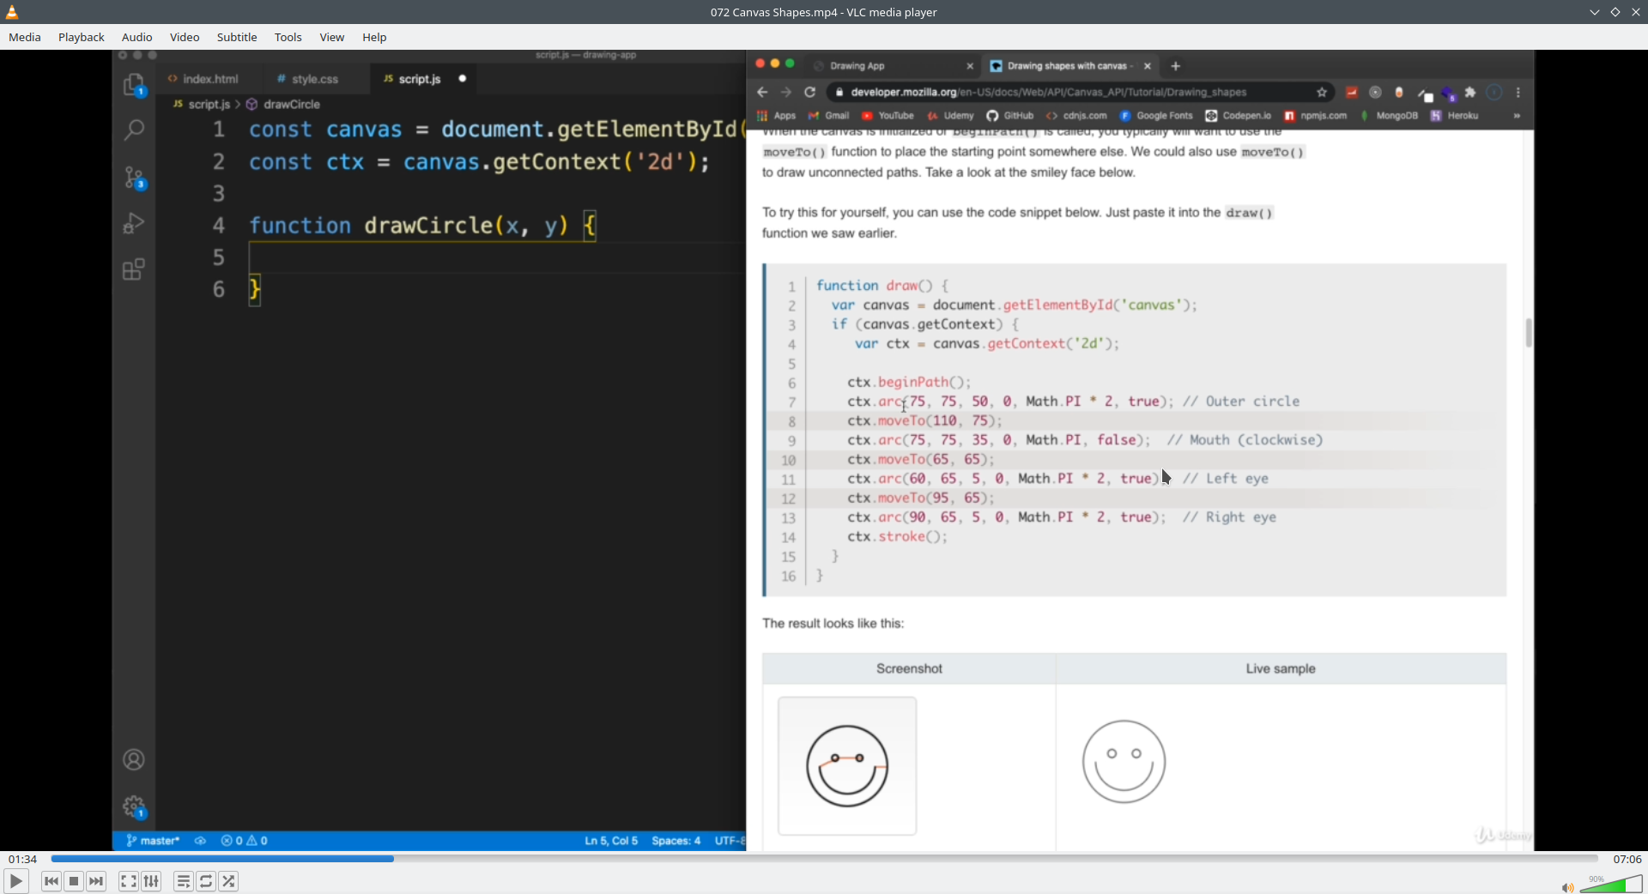The width and height of the screenshot is (1648, 894).
Task: Open the GitHub bookmark
Action: [x=1010, y=116]
